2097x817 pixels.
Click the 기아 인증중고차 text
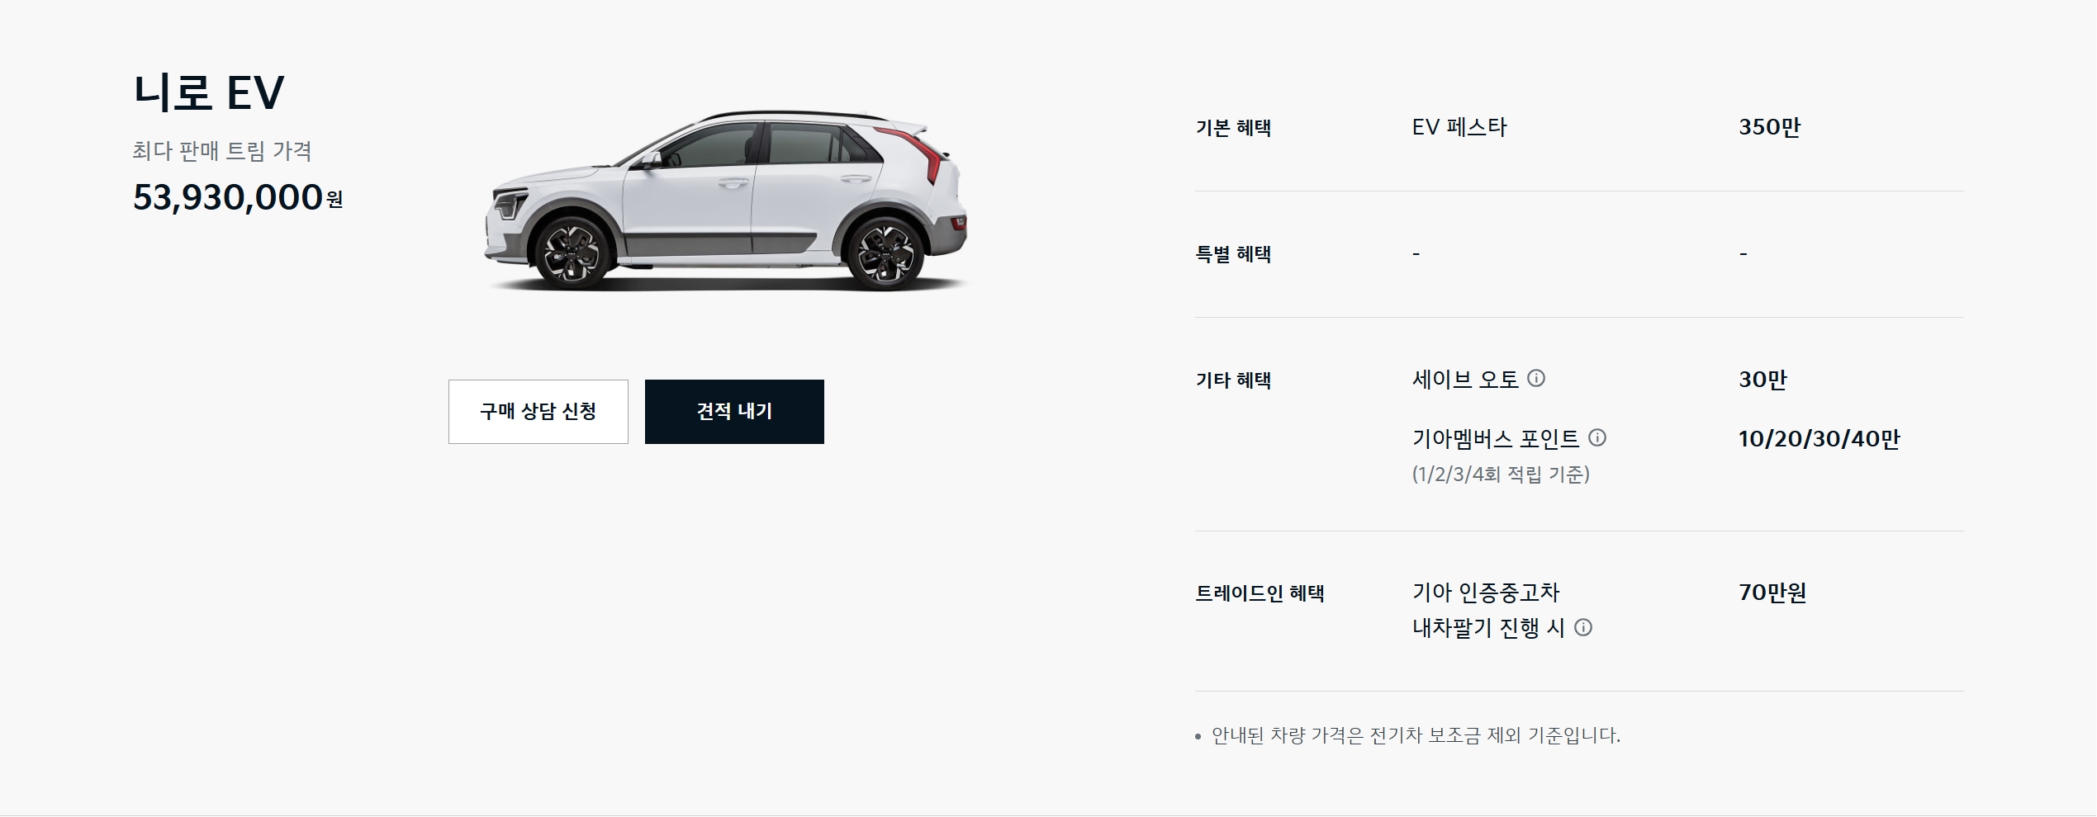(x=1486, y=593)
